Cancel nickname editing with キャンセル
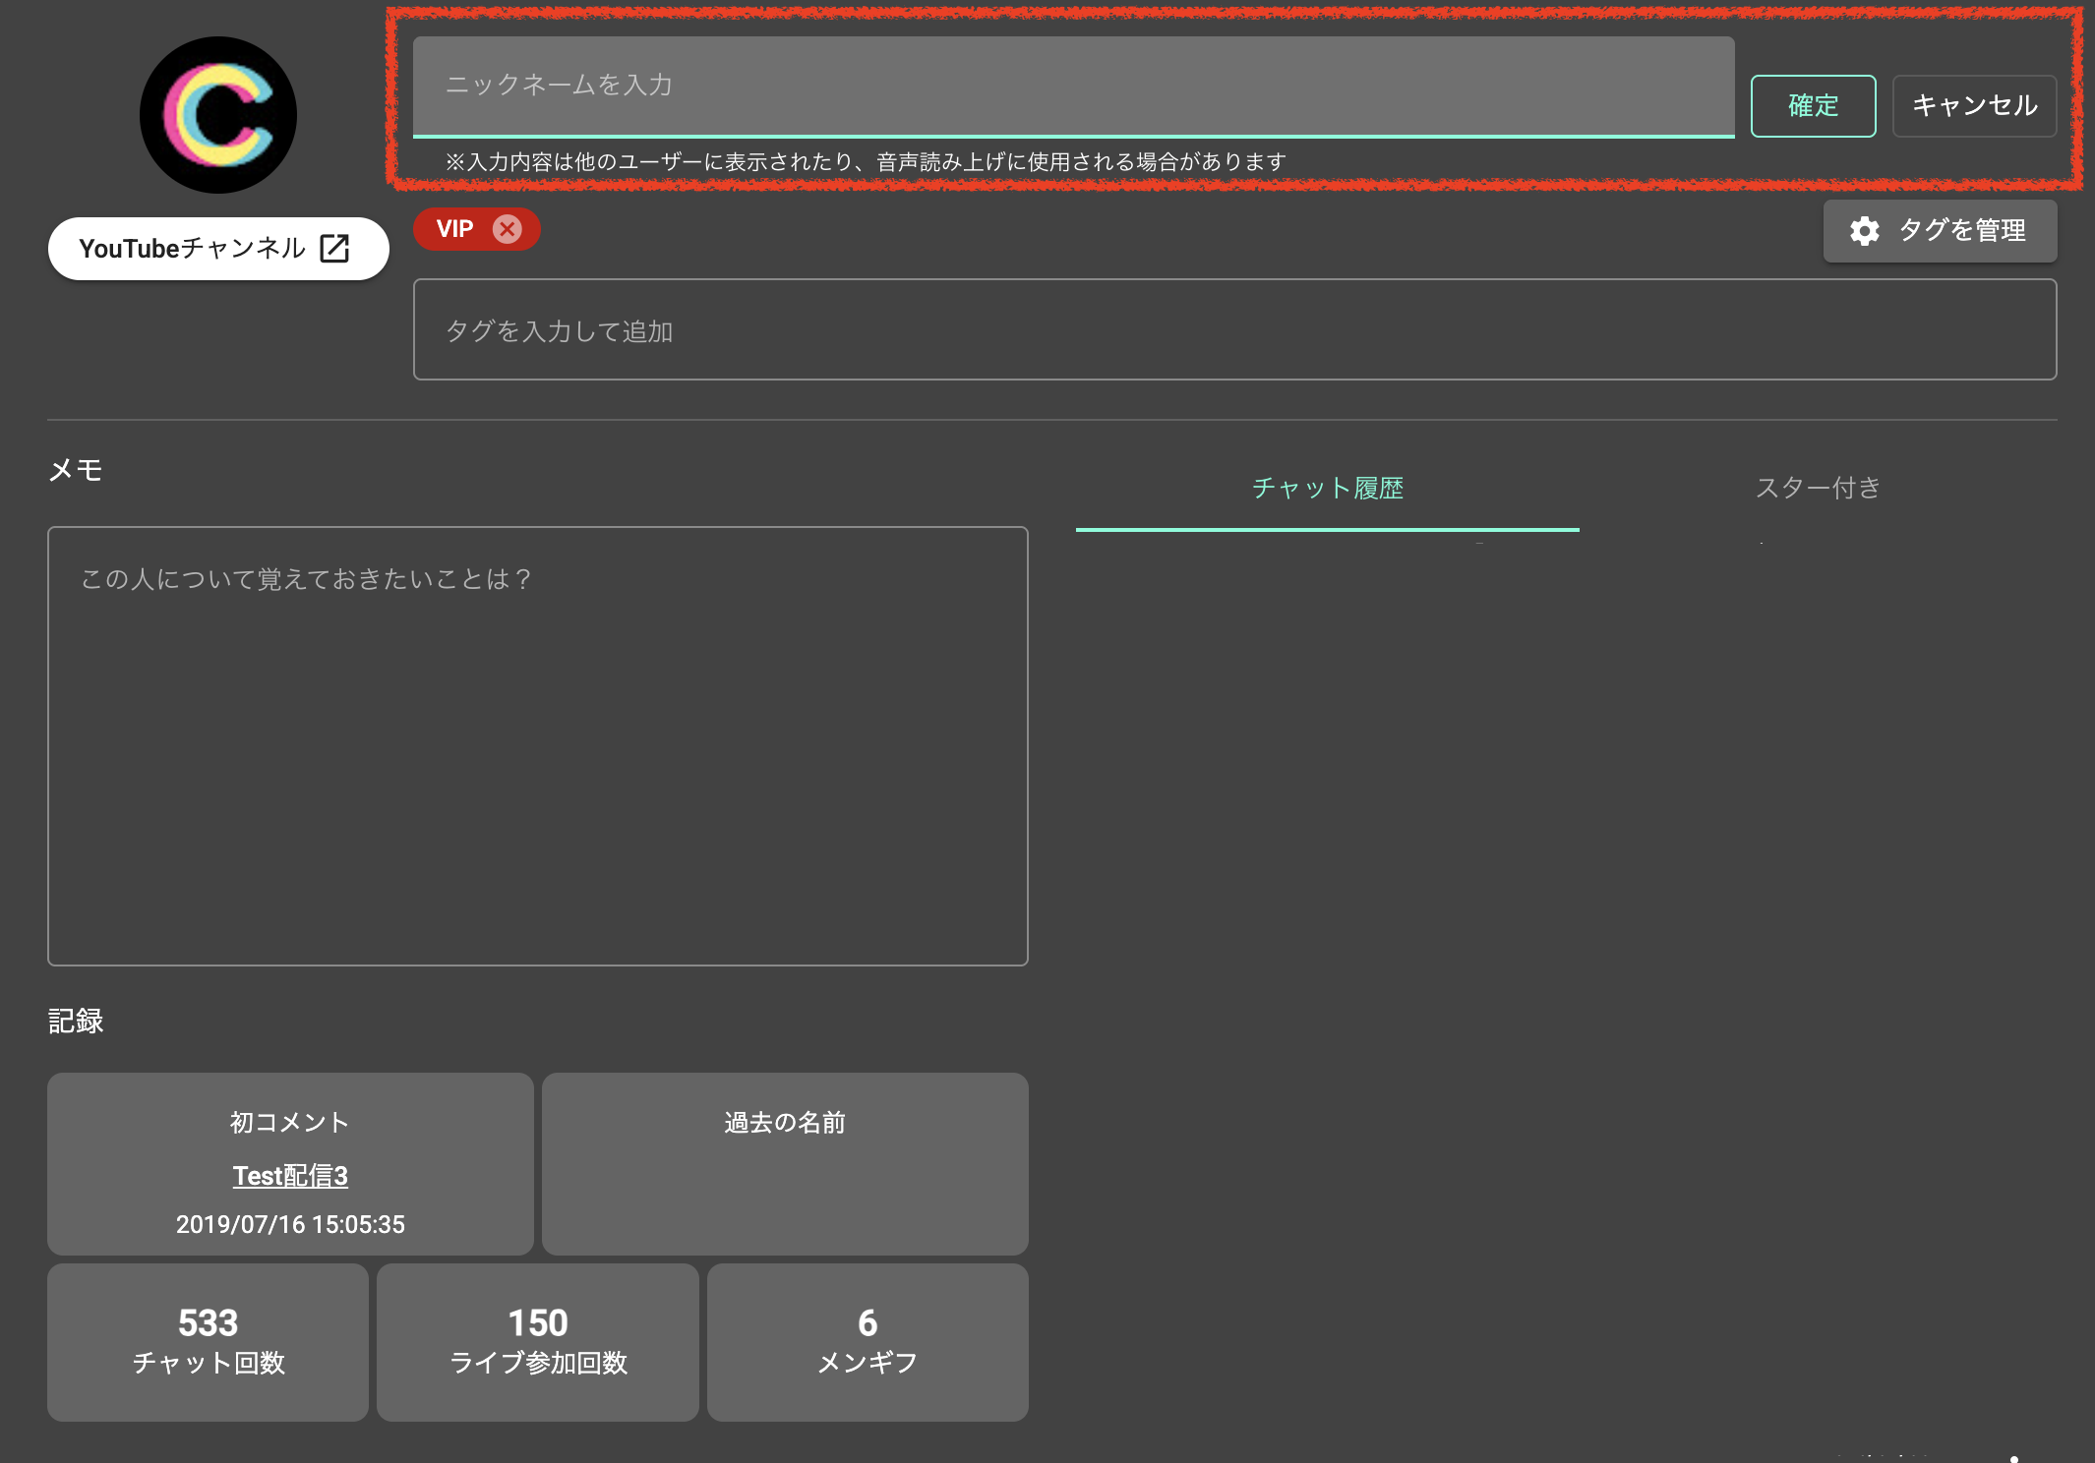Viewport: 2095px width, 1463px height. [1974, 105]
